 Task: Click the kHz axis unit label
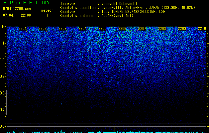pos(3,27)
